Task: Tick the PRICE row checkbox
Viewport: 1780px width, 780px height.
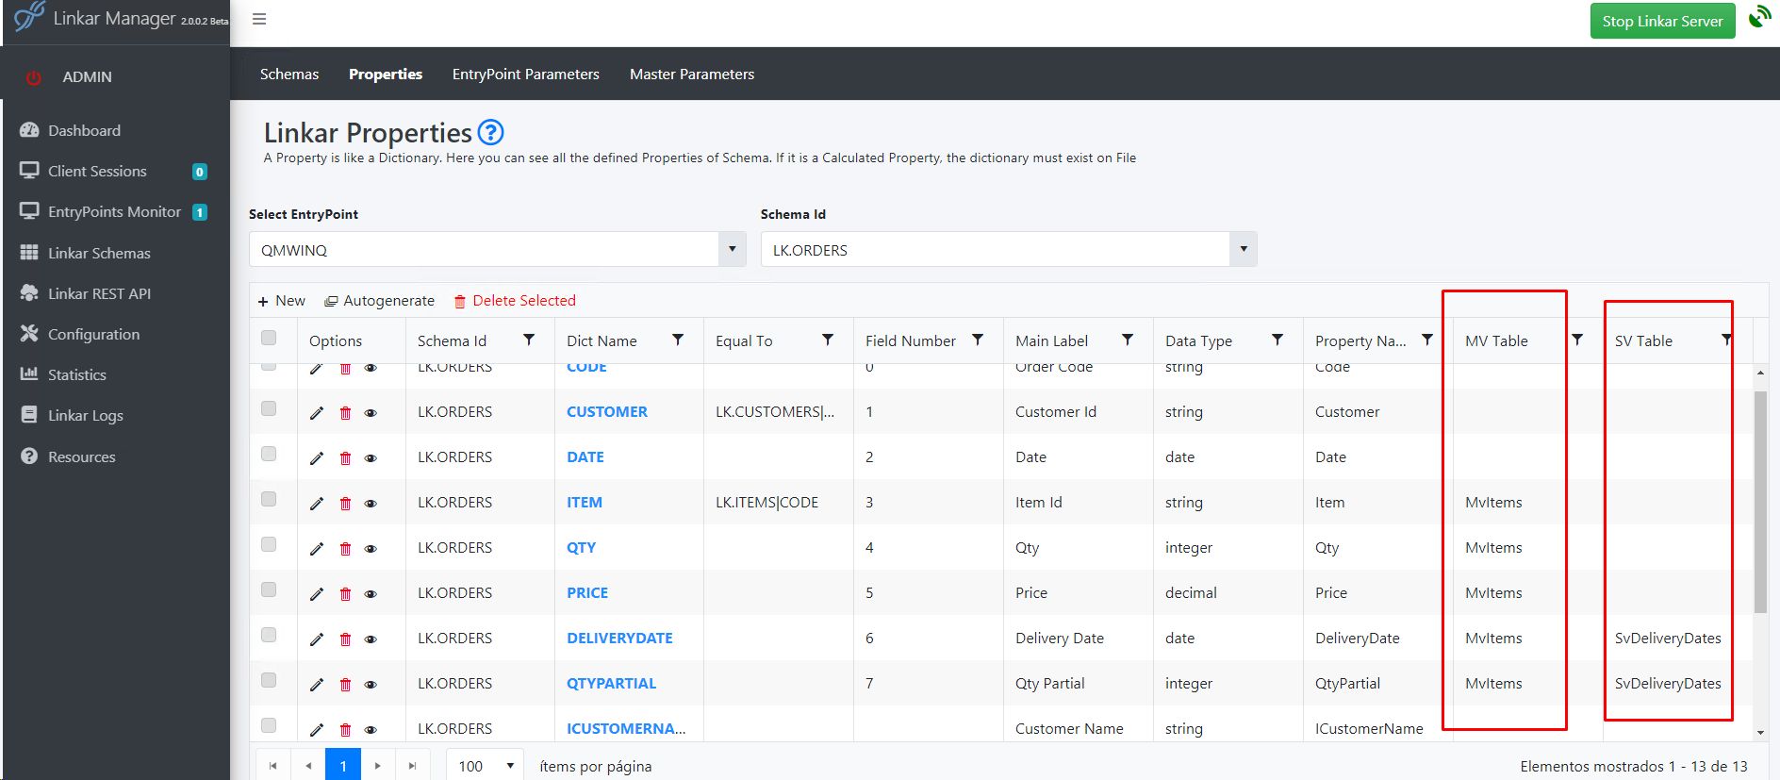Action: [269, 589]
